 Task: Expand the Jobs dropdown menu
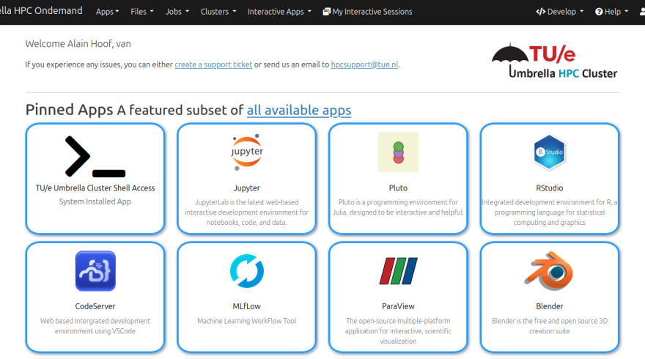[177, 12]
